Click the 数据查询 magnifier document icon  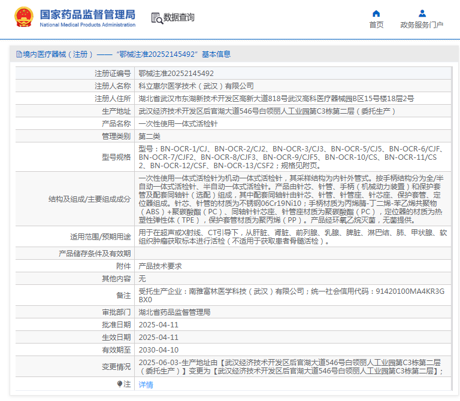tap(156, 18)
